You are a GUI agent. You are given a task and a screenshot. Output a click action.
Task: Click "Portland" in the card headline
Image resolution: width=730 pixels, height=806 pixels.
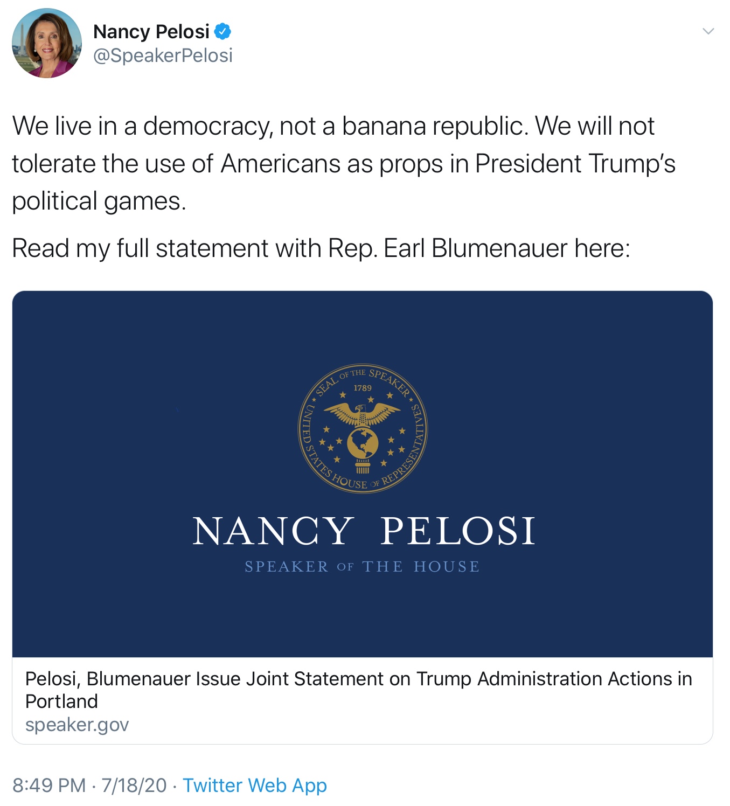pos(61,701)
